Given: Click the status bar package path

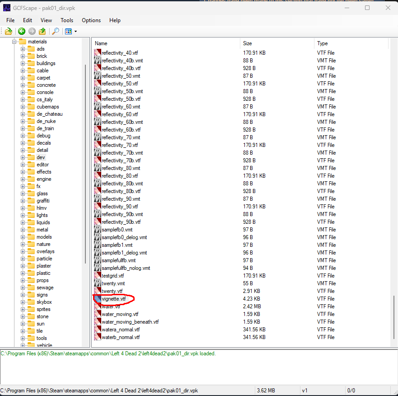Looking at the screenshot, I should point(99,391).
